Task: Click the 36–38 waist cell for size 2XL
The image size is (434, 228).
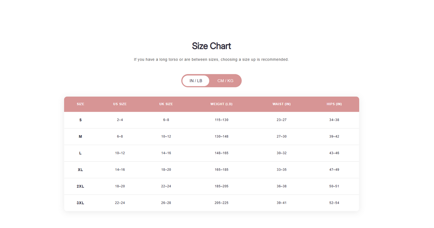Action: pos(281,186)
